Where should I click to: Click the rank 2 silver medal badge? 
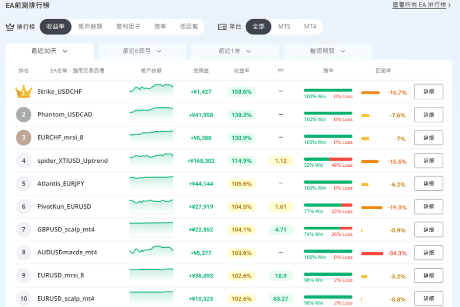point(24,115)
